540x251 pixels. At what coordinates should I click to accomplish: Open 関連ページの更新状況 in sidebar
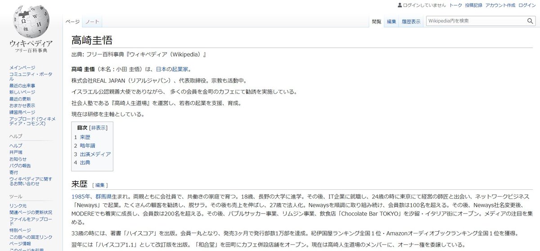(x=31, y=212)
